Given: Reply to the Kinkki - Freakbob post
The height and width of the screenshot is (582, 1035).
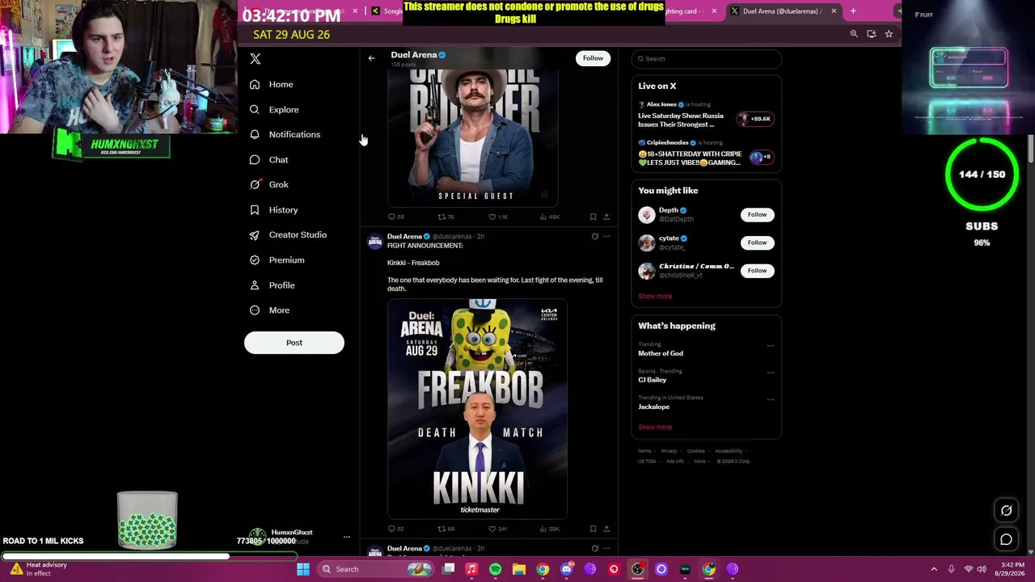Looking at the screenshot, I should [392, 529].
